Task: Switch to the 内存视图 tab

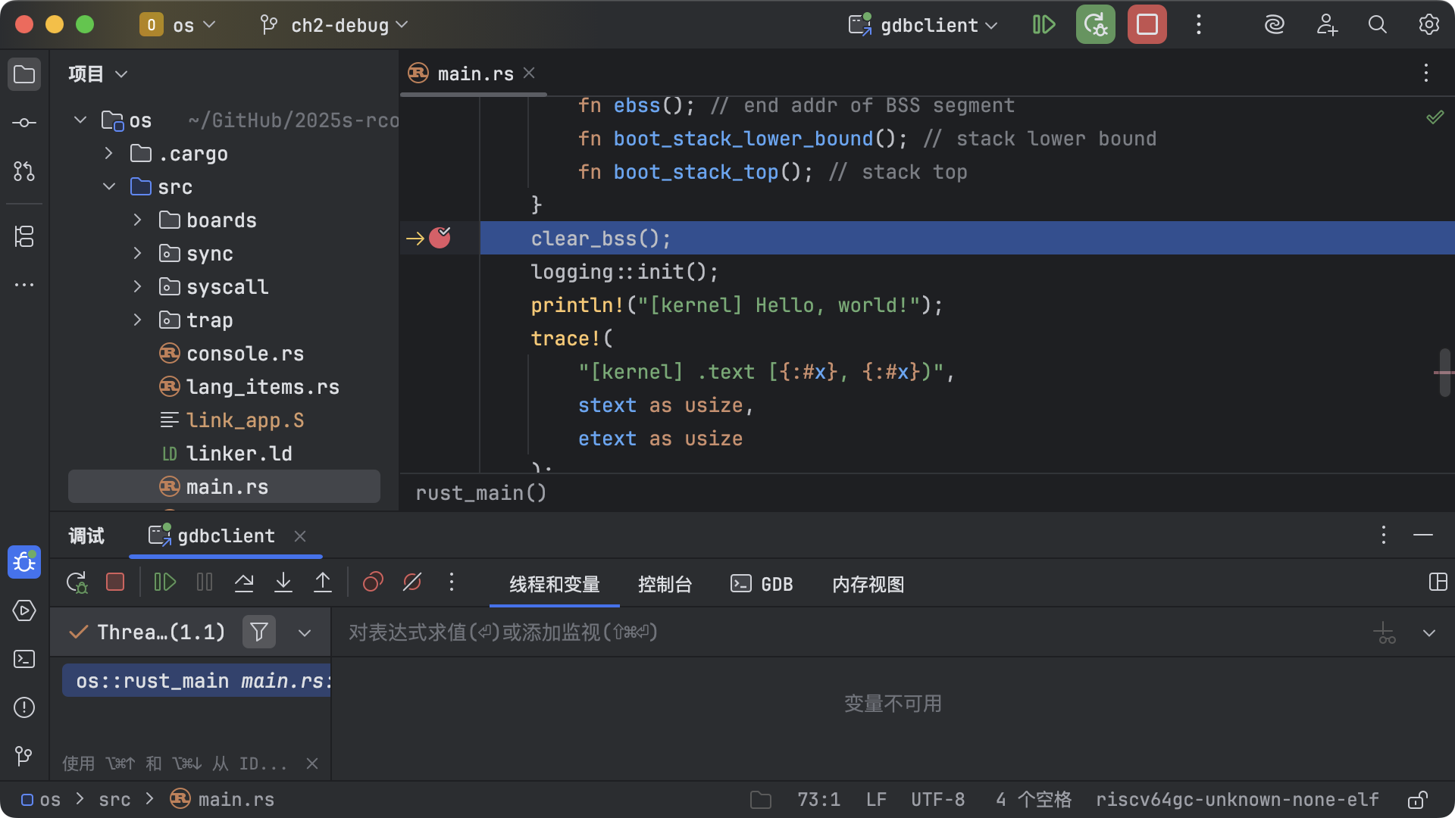Action: coord(868,585)
